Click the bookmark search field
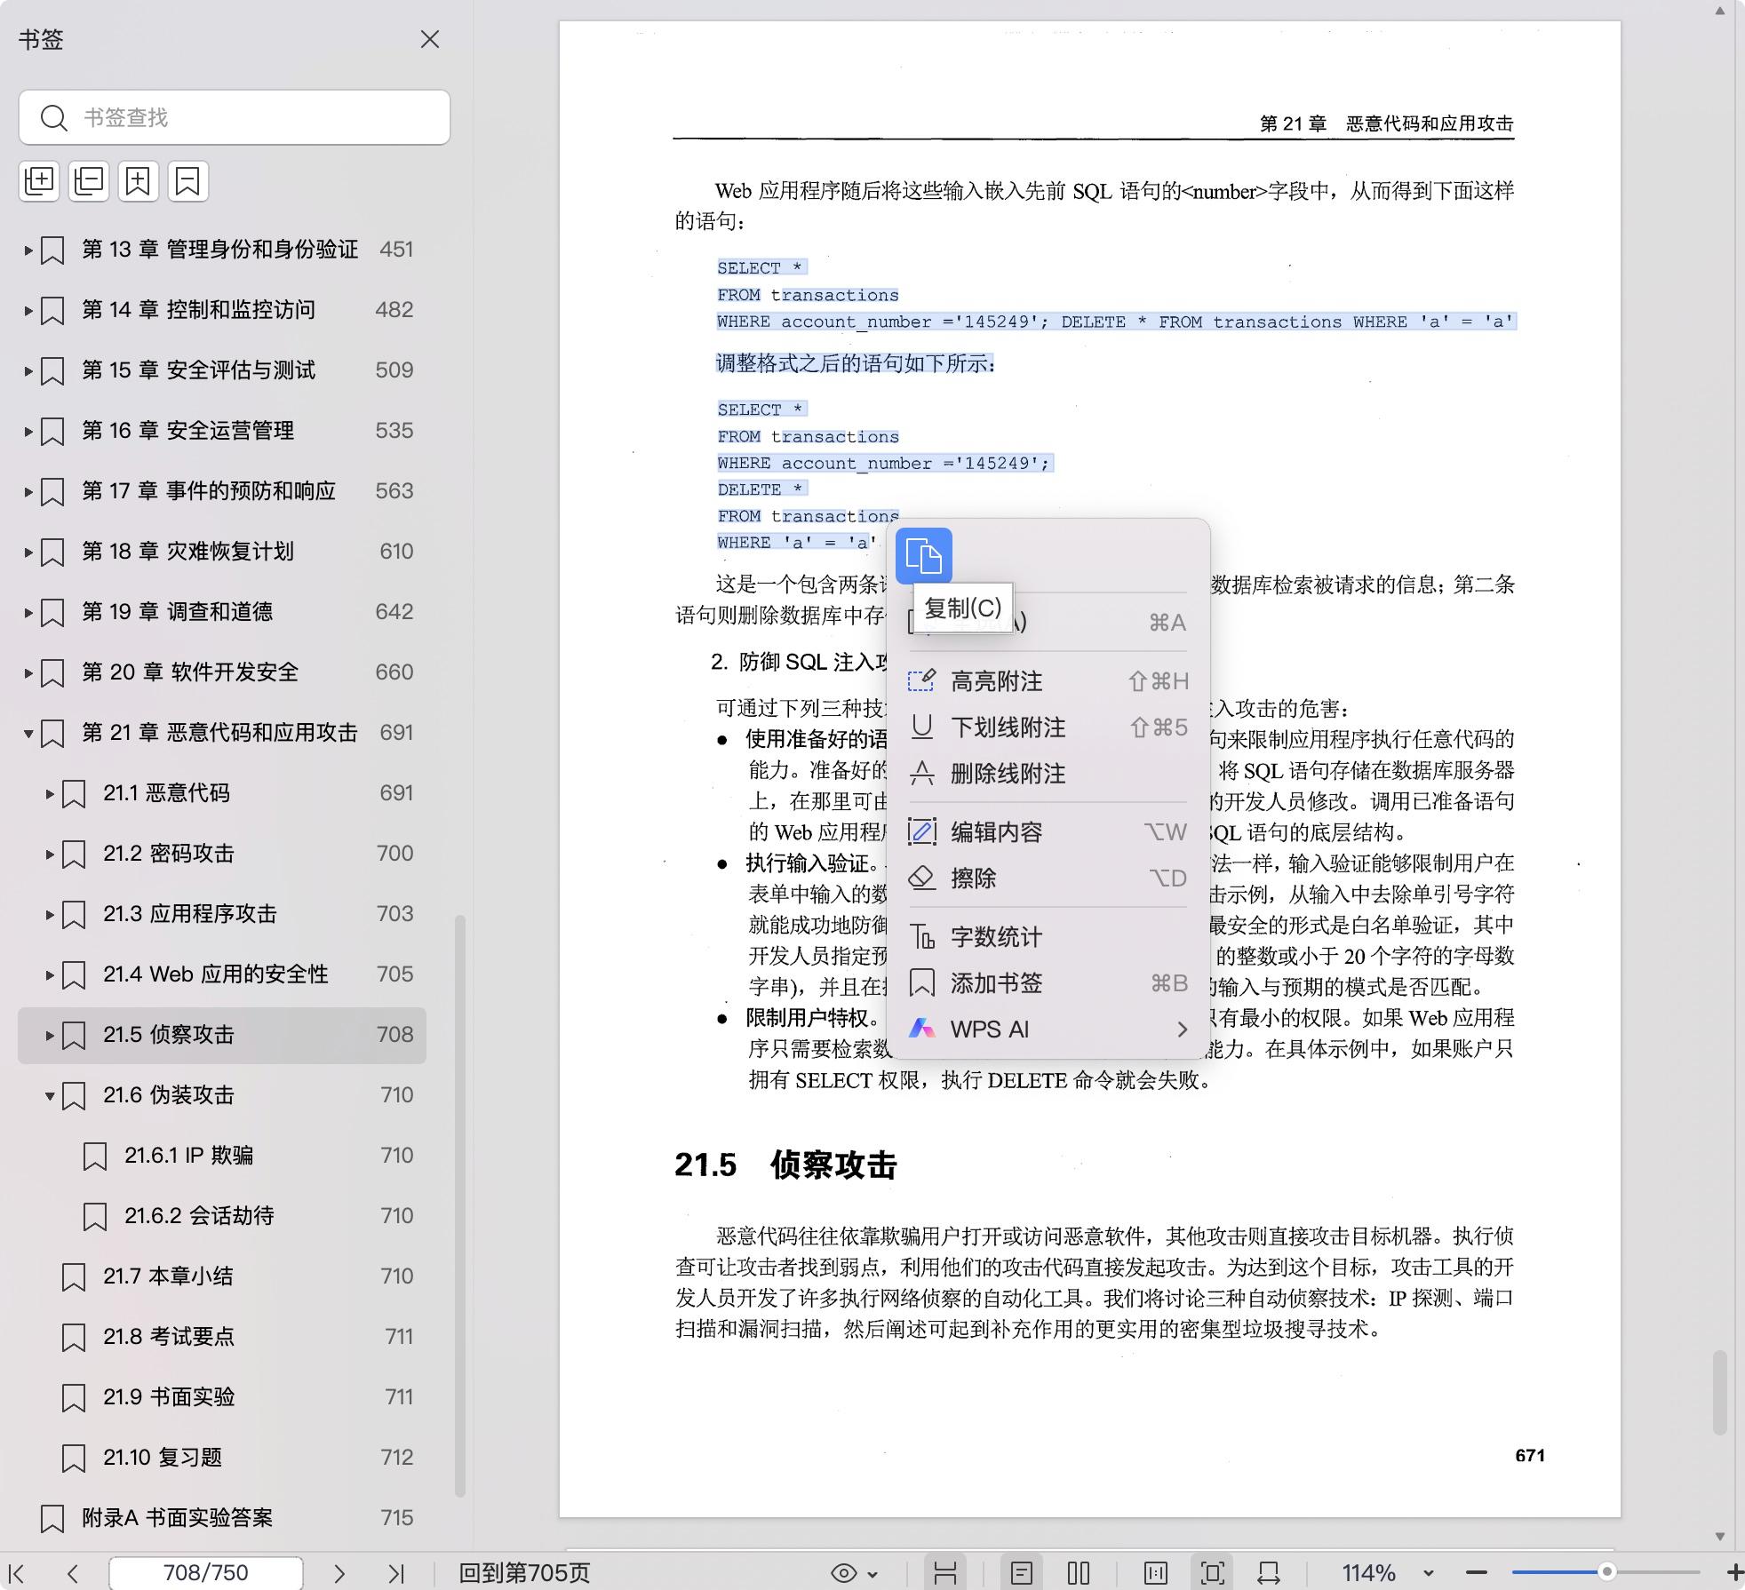This screenshot has width=1745, height=1590. pos(235,117)
